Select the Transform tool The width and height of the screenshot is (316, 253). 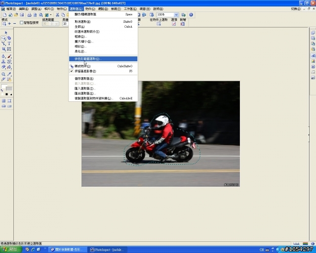click(9, 49)
